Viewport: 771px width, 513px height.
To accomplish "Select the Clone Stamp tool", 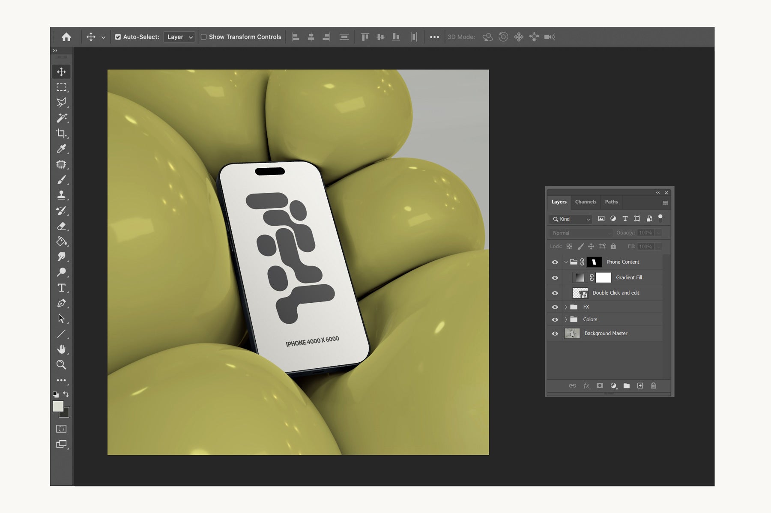I will tap(61, 195).
